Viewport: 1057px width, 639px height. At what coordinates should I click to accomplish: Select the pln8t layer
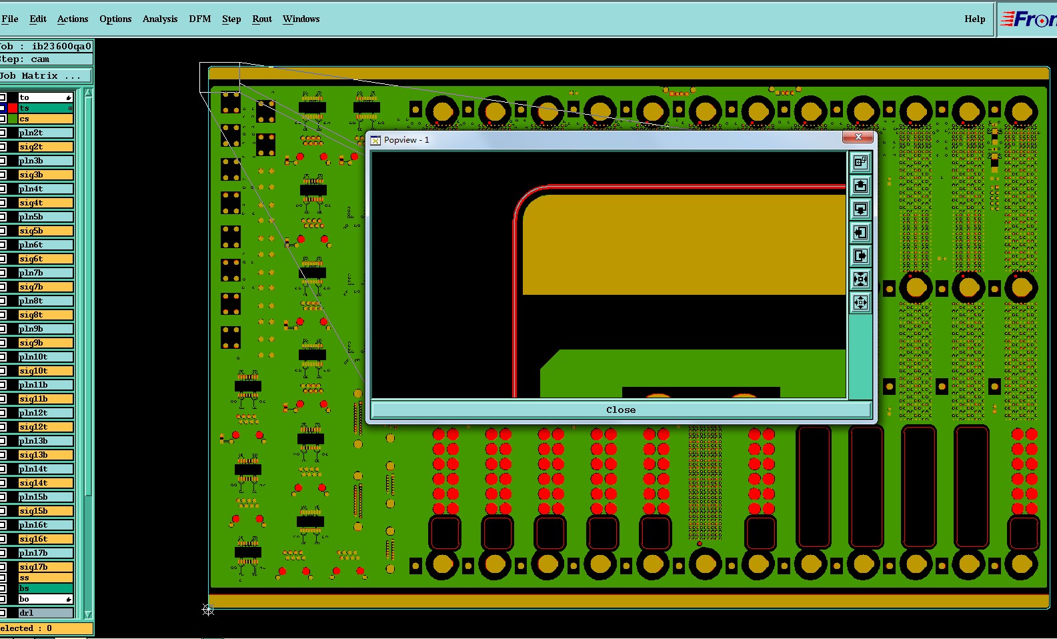point(46,301)
